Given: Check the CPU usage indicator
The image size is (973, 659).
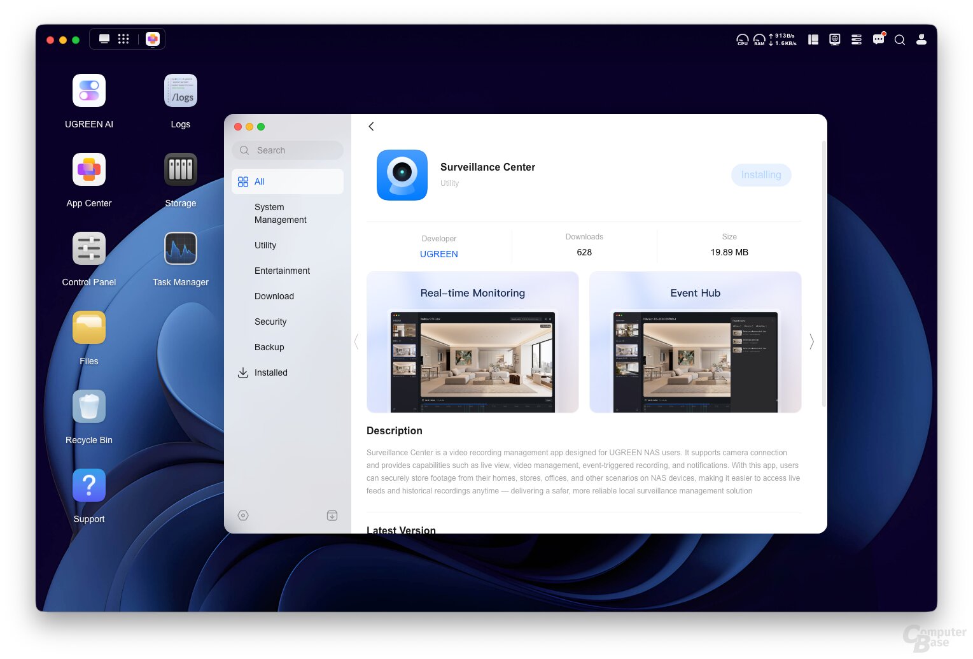Looking at the screenshot, I should click(743, 39).
